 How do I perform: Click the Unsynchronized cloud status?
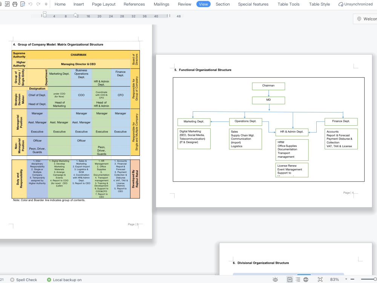356,4
